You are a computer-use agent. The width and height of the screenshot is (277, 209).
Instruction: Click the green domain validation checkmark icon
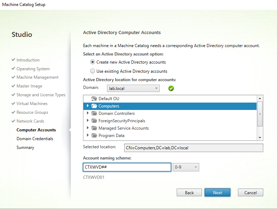(171, 89)
